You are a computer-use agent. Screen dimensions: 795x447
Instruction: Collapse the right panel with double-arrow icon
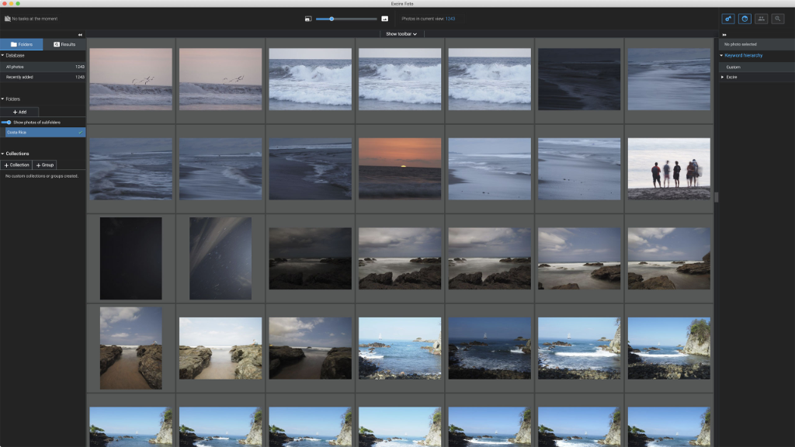(724, 34)
